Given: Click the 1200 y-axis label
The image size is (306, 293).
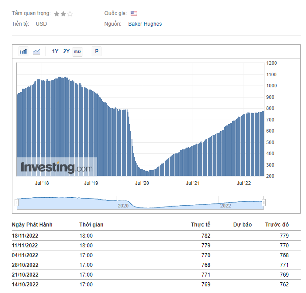Looking at the screenshot, I should 271,63.
